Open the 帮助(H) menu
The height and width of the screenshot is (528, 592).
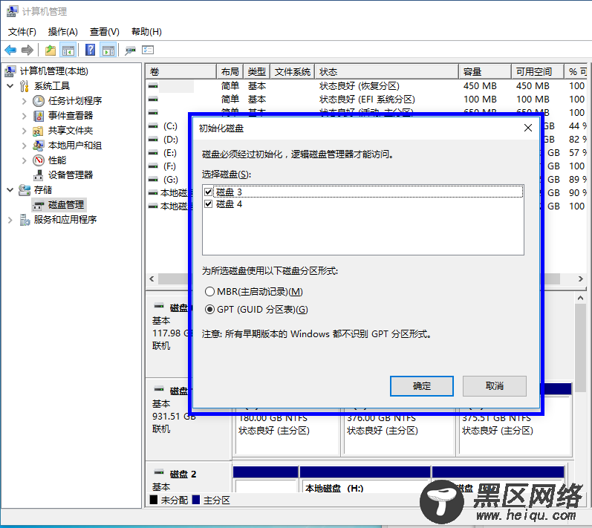tap(146, 32)
